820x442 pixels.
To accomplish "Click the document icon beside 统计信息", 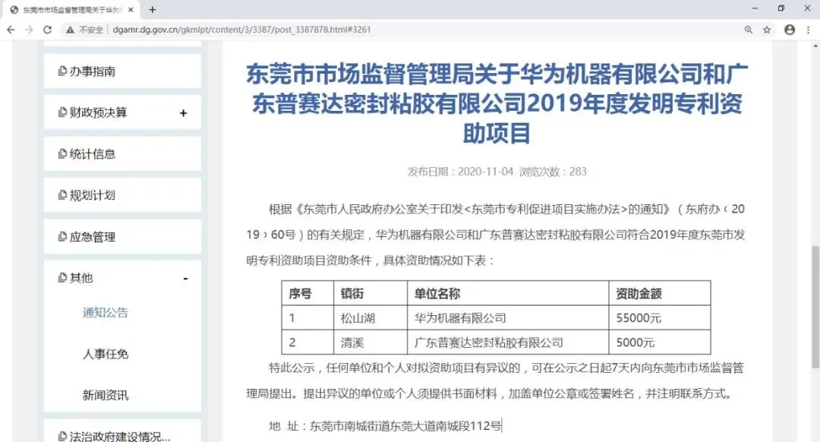I will 62,153.
